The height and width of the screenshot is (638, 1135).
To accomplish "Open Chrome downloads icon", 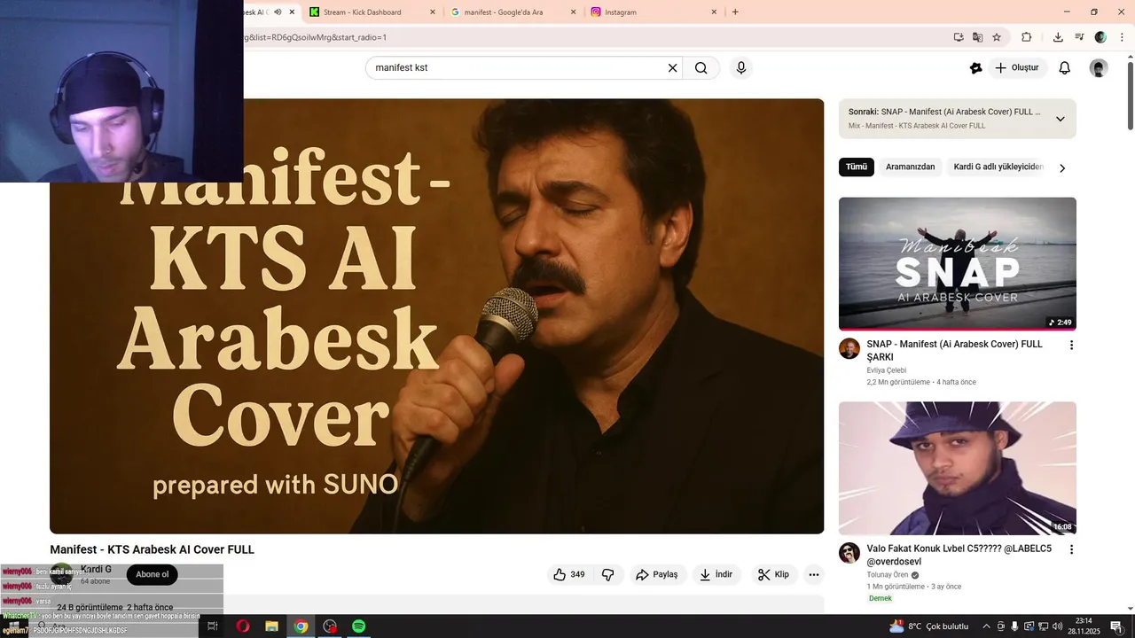I will click(1058, 37).
